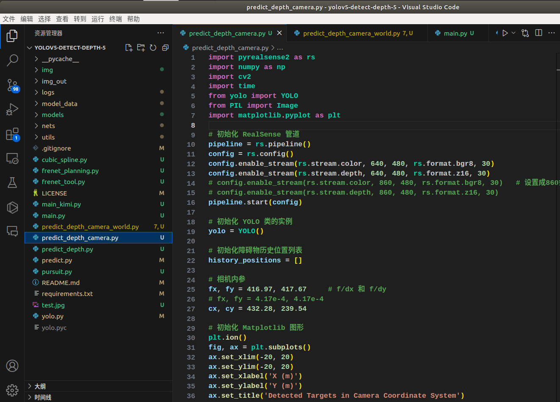
Task: Expand the 大纲 outline section
Action: tap(98, 386)
